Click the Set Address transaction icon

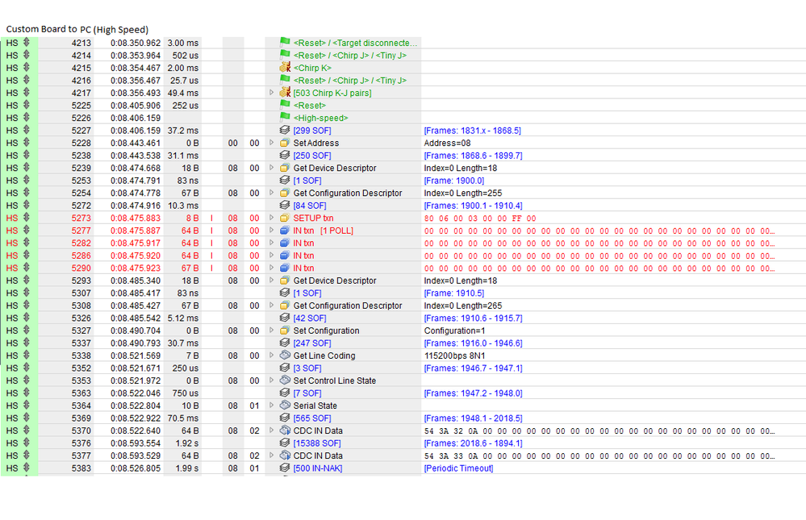(x=285, y=143)
